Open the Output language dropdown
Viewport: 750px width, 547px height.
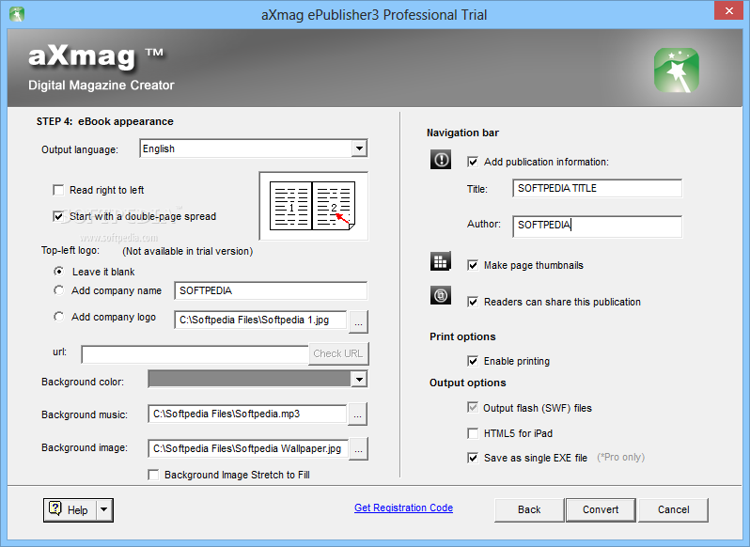pyautogui.click(x=359, y=148)
